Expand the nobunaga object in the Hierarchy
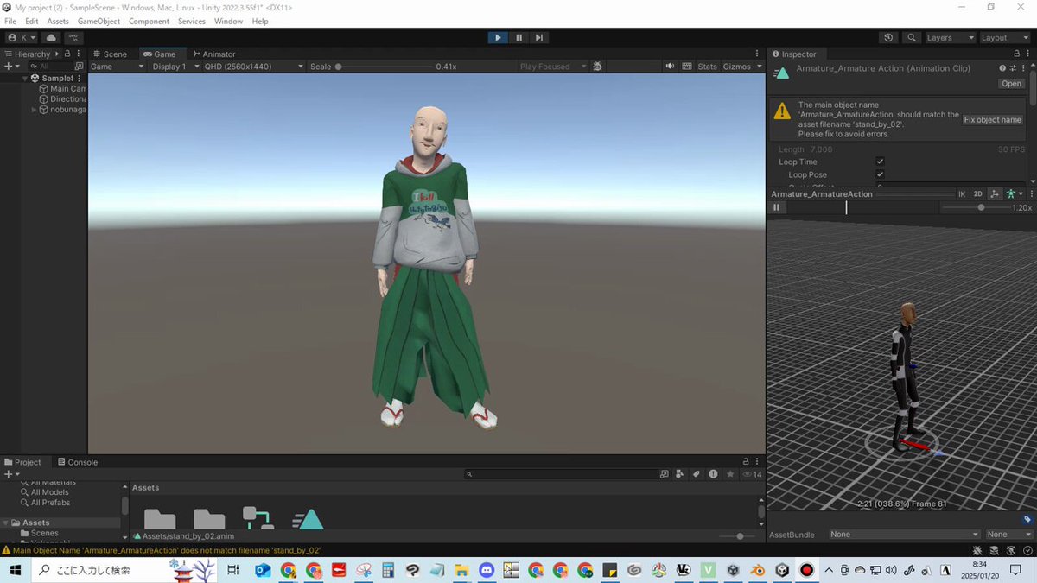The height and width of the screenshot is (583, 1037). (x=33, y=109)
